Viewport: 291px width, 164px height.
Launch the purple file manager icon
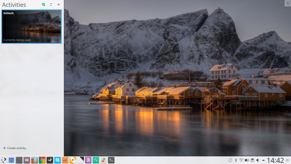tap(27, 160)
